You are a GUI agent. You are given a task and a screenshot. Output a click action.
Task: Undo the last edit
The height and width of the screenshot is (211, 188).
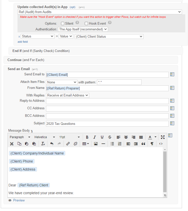pos(52,144)
